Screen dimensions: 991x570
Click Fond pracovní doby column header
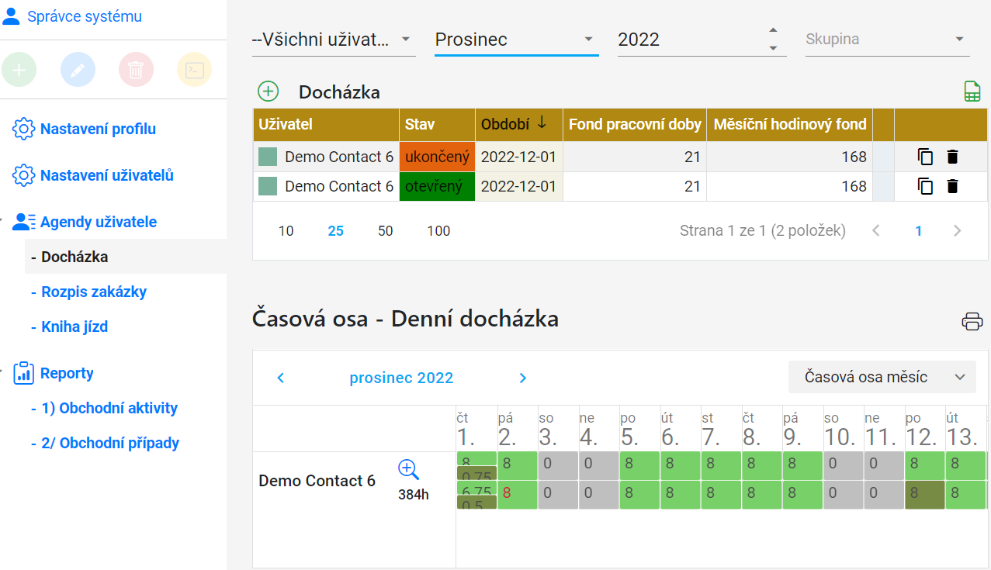click(x=635, y=124)
